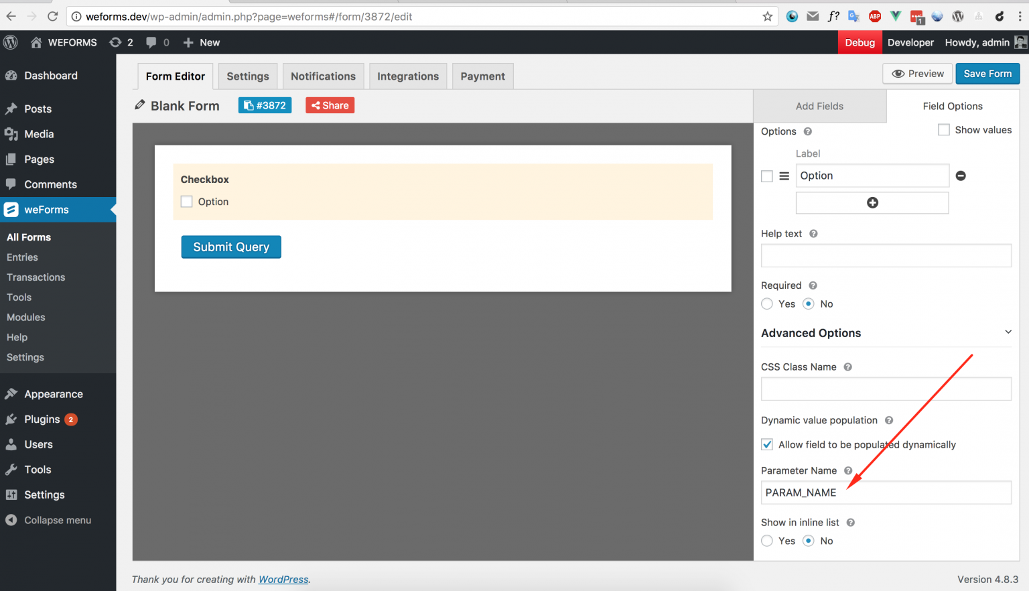
Task: Open the New content menu
Action: [202, 42]
